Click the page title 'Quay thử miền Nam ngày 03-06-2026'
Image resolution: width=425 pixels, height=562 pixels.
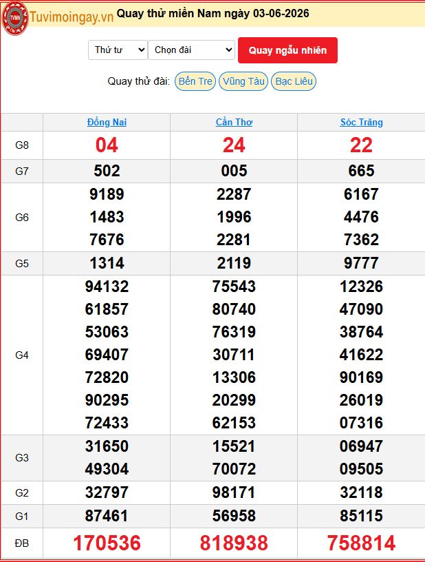tap(213, 14)
